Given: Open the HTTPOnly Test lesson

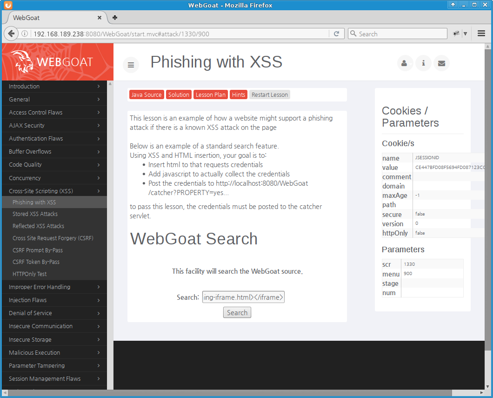Looking at the screenshot, I should click(x=54, y=274).
